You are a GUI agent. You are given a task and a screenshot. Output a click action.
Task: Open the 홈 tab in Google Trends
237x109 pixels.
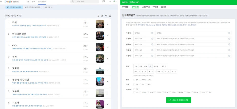pos(28,2)
